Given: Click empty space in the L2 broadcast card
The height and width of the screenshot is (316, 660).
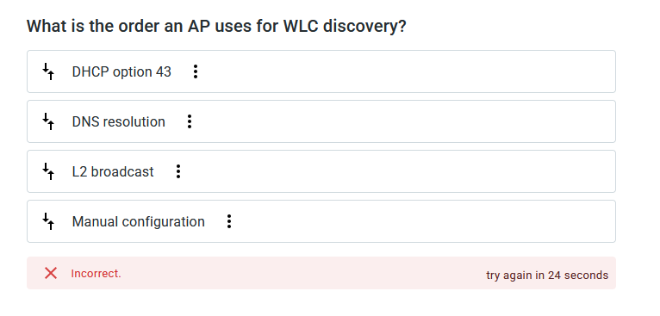Looking at the screenshot, I should [x=395, y=171].
